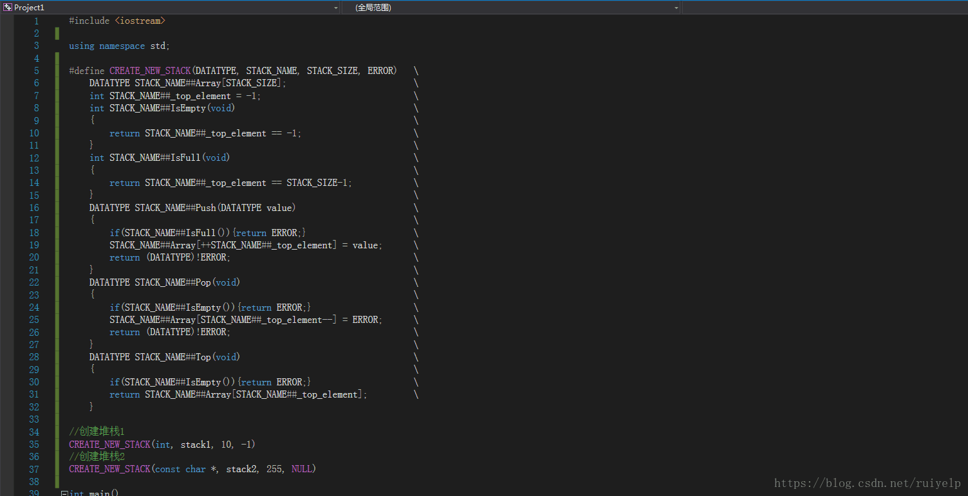Click line number 10 in the gutter
This screenshot has width=968, height=496.
34,133
